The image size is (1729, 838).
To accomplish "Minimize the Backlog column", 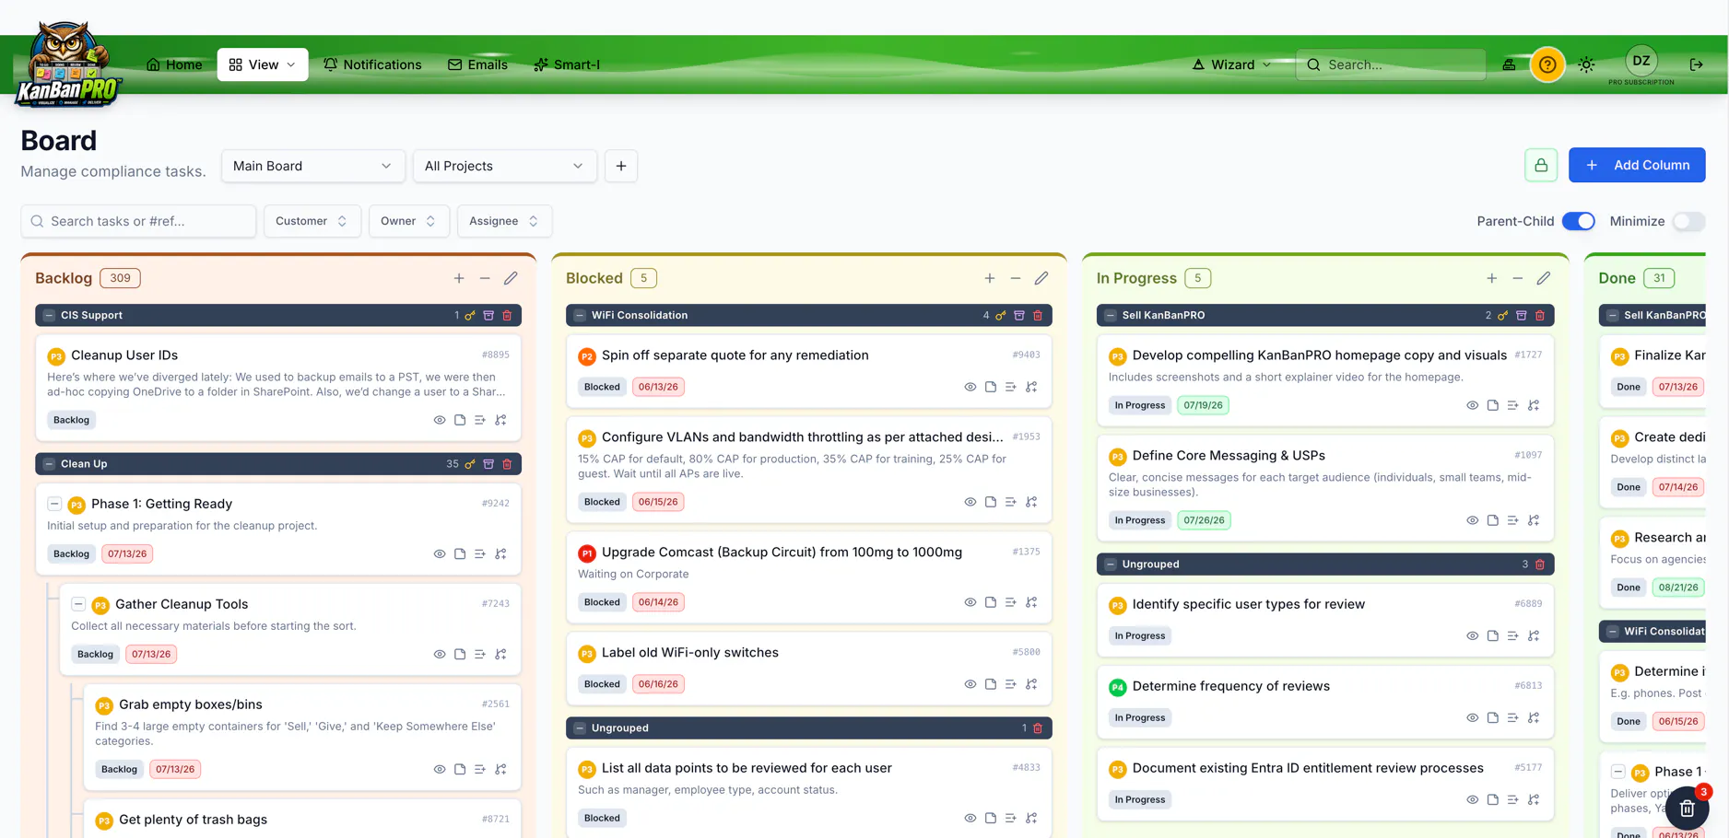I will coord(485,278).
